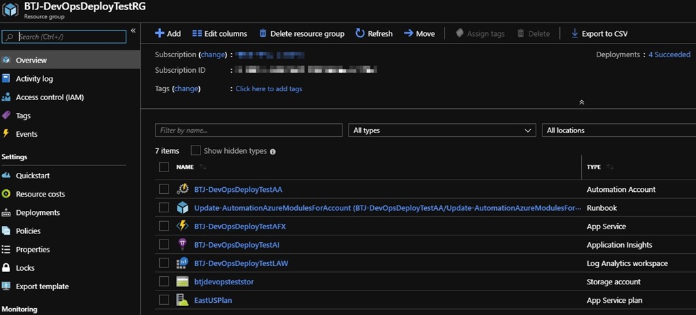Click the Quickstart cloud icon
This screenshot has height=315, width=696.
tap(6, 176)
